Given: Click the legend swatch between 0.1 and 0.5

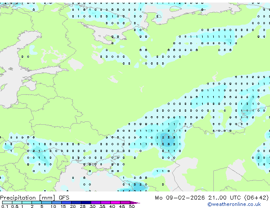Looking at the screenshot, I should coord(7,202).
